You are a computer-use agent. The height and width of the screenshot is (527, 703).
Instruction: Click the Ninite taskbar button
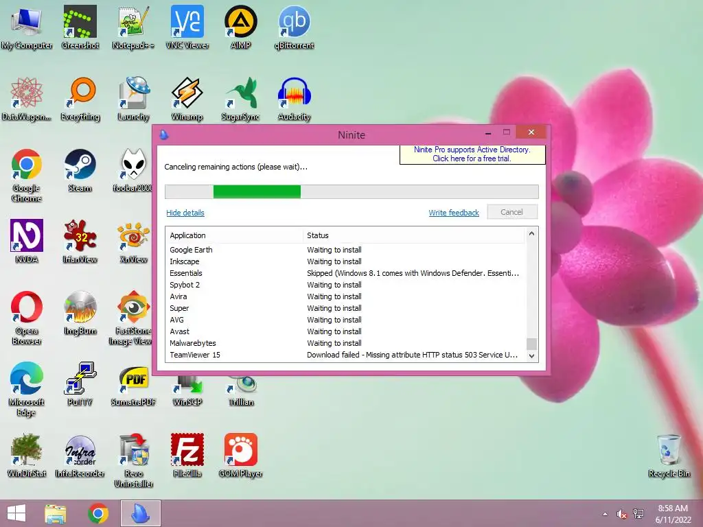[140, 513]
